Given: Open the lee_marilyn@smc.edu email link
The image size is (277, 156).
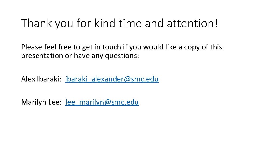Looking at the screenshot, I should [x=102, y=102].
